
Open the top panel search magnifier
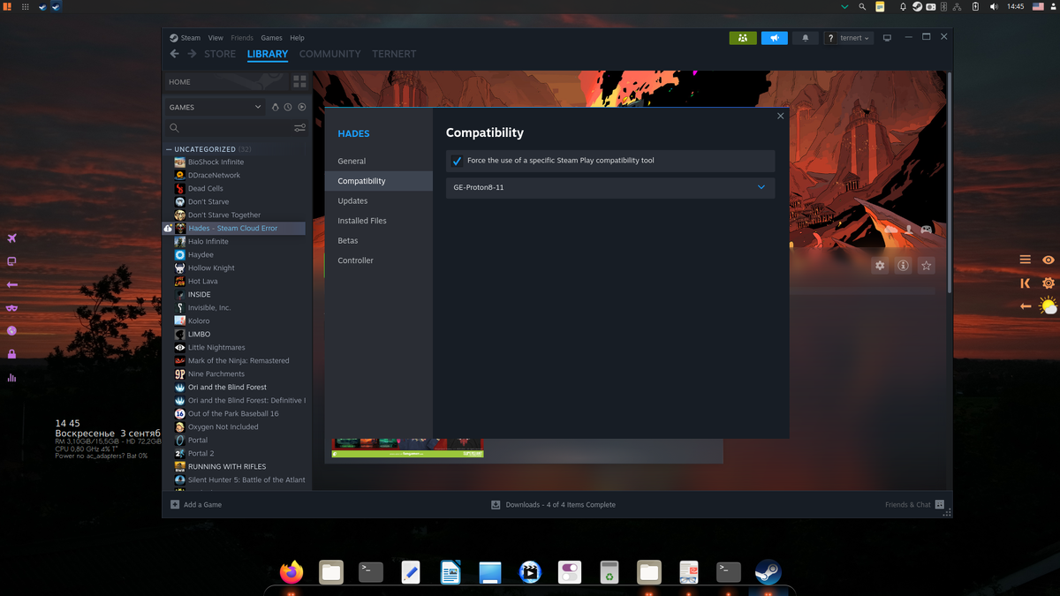pos(862,6)
